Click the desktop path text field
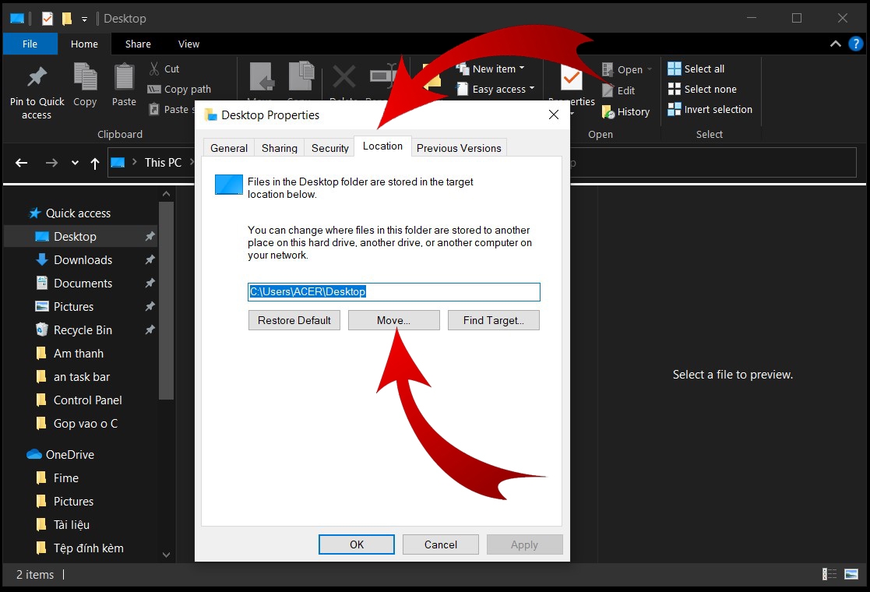 [x=394, y=292]
